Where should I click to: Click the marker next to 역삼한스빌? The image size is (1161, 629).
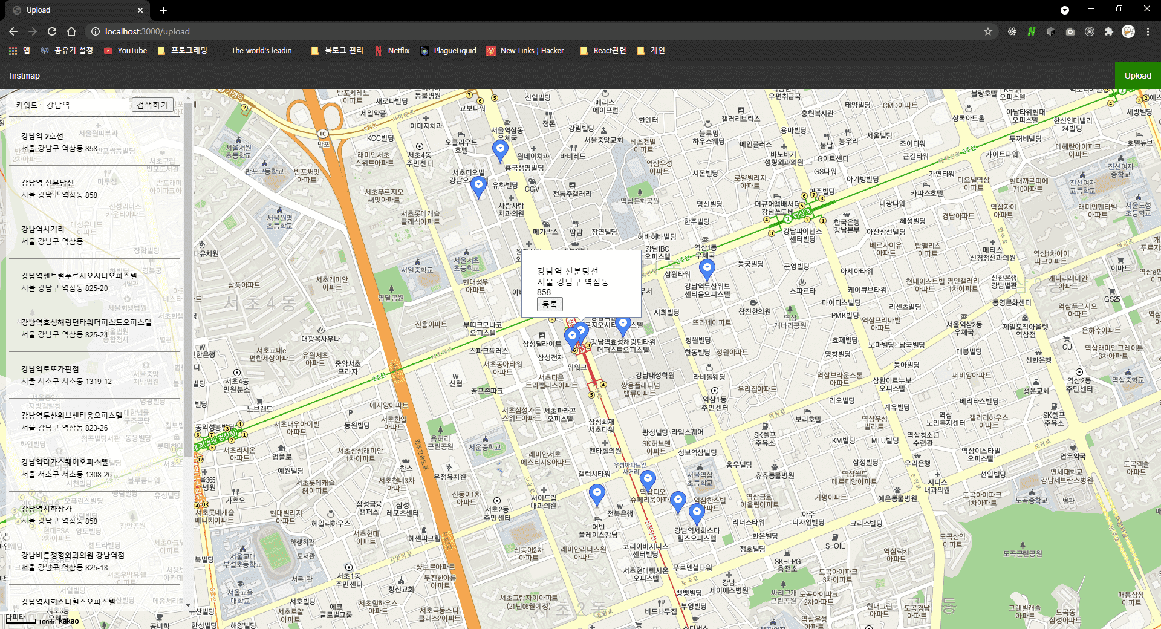coord(678,503)
